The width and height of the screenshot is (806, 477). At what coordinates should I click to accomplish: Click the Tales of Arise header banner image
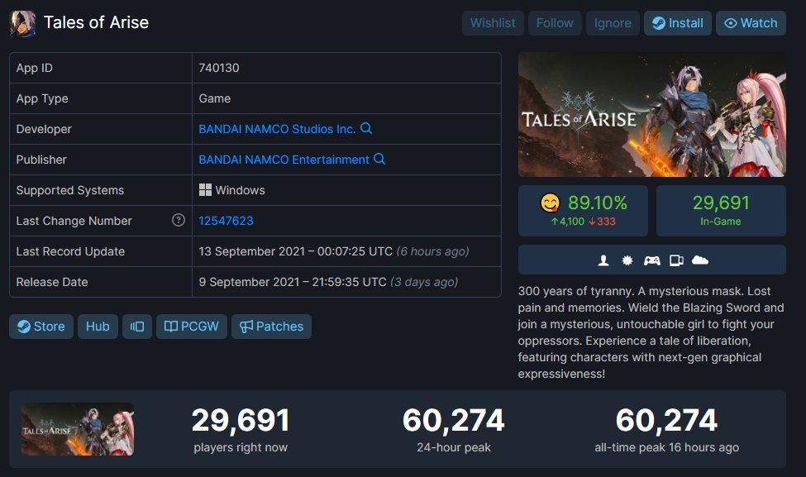[x=651, y=115]
